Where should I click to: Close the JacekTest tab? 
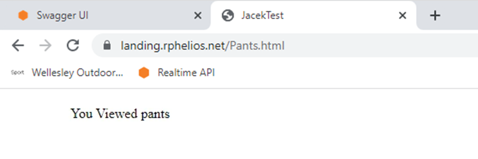pyautogui.click(x=402, y=15)
